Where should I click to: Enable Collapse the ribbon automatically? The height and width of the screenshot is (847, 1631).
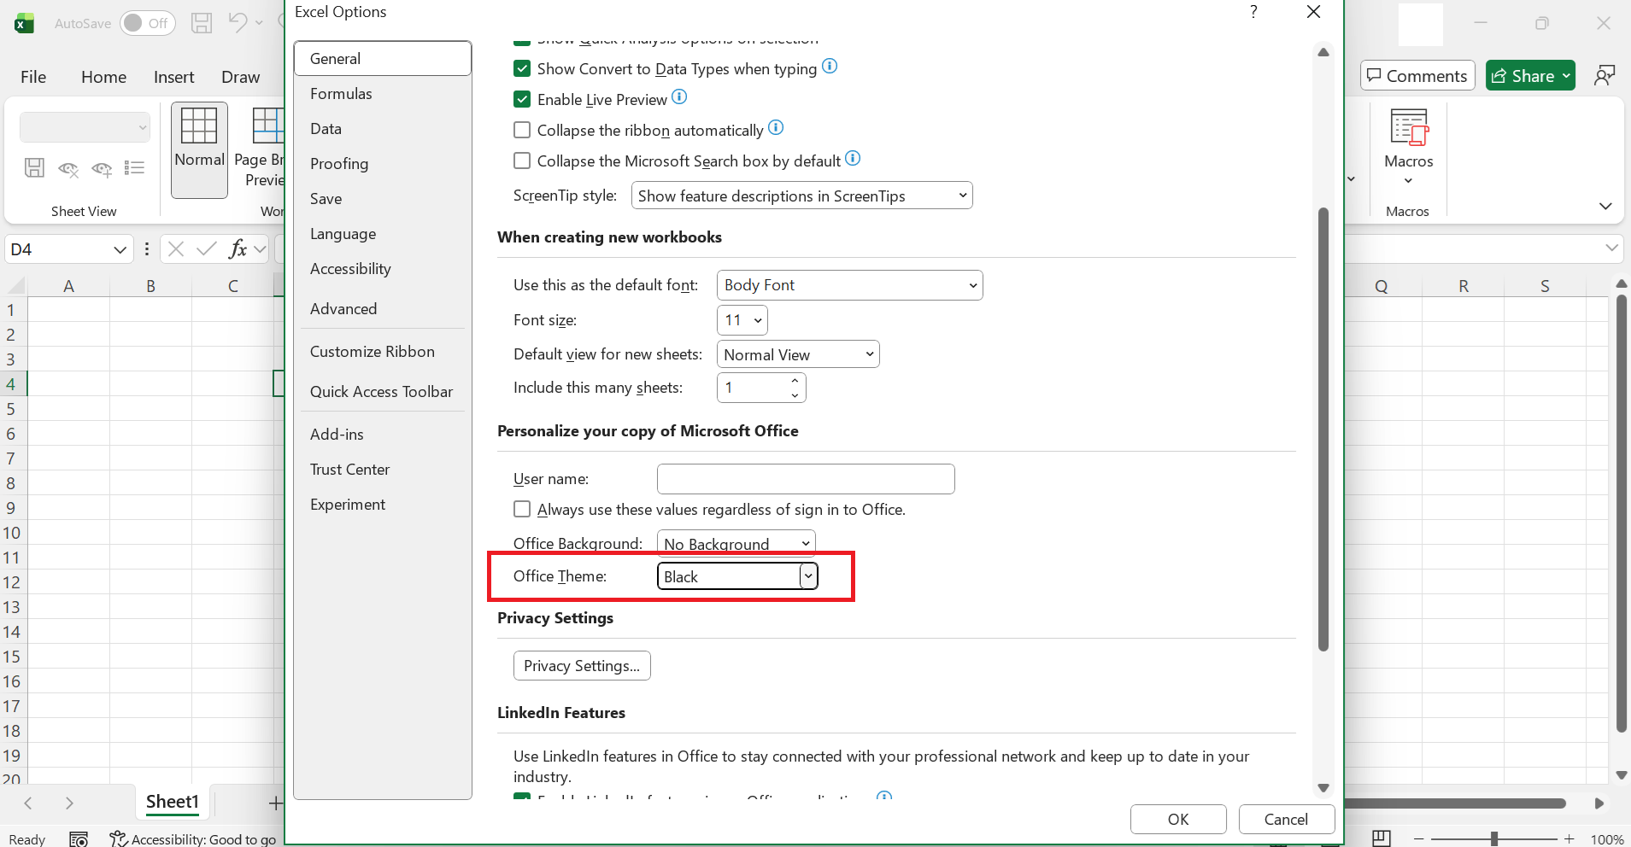(522, 130)
